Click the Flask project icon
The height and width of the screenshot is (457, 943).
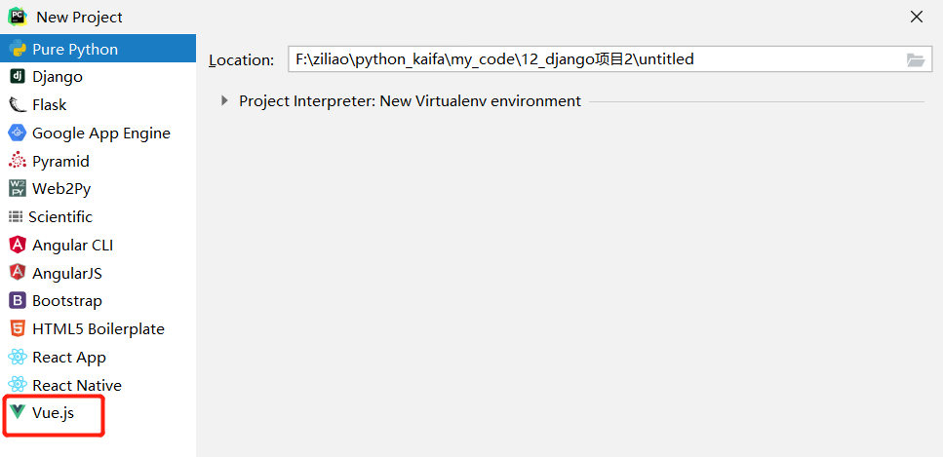pyautogui.click(x=18, y=105)
